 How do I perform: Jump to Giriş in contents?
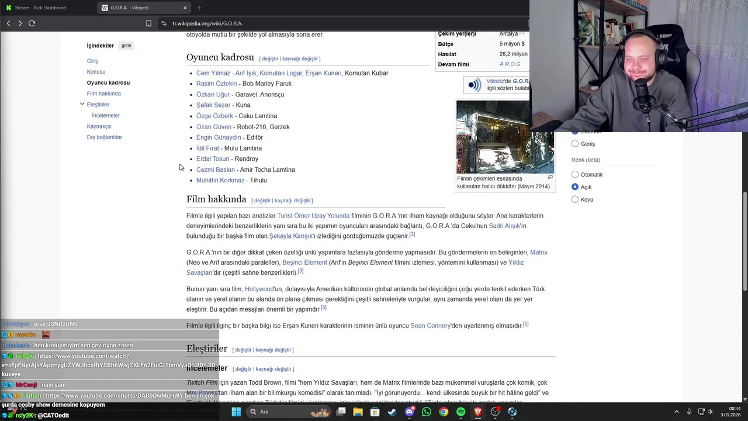(x=92, y=61)
